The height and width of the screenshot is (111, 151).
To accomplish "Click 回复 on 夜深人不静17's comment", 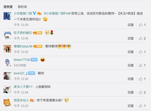I will point(131,92).
